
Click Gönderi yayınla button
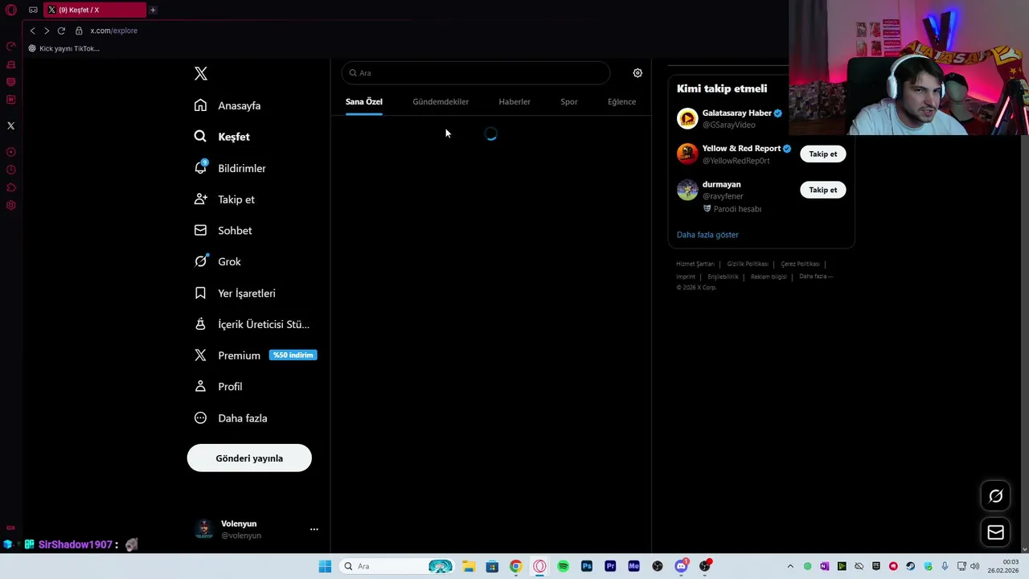249,458
